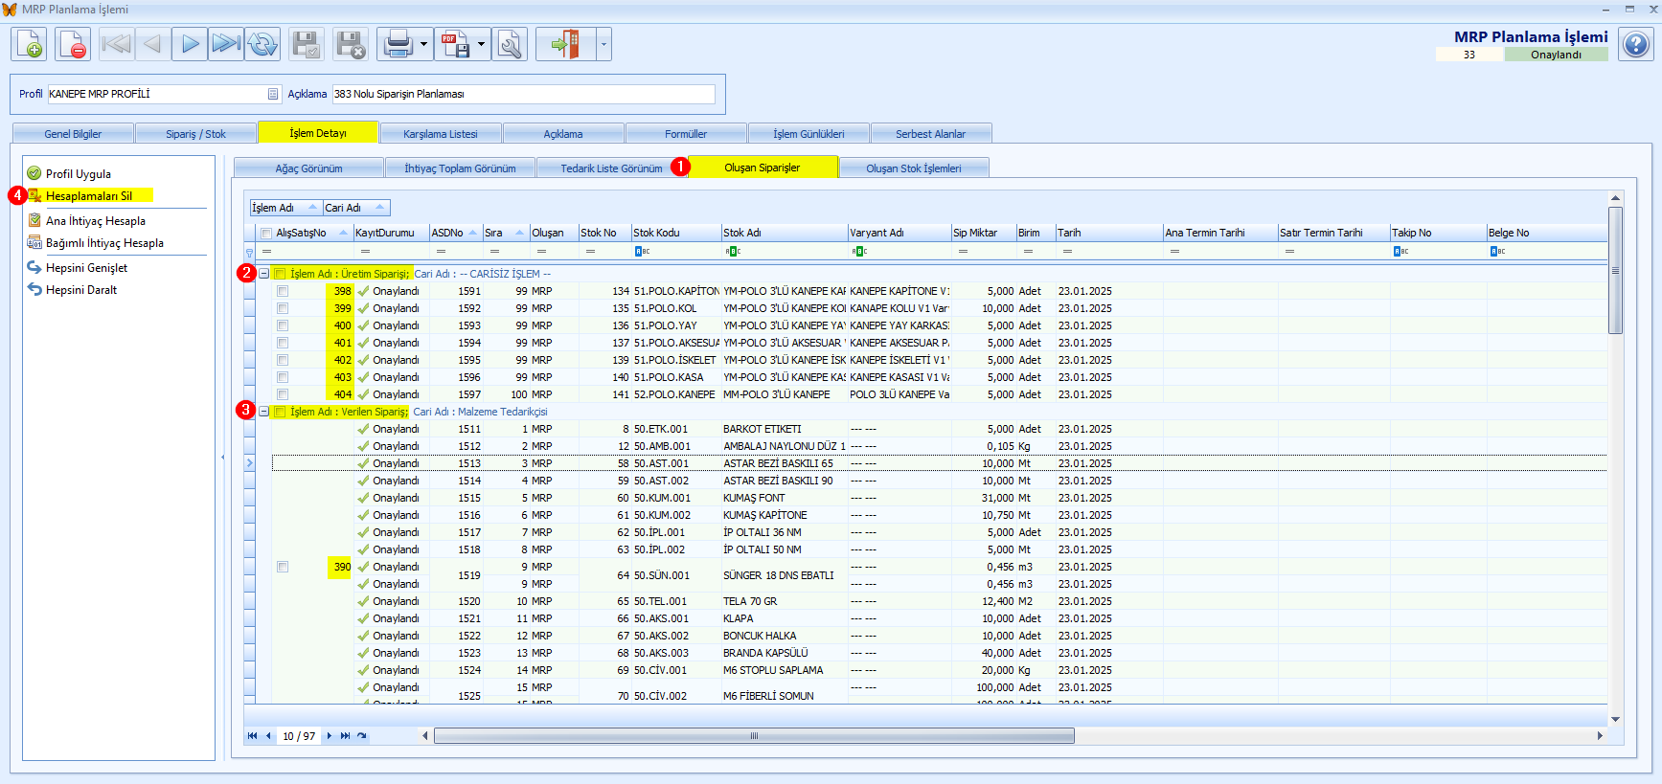
Task: Jump to the last record arrow
Action: pyautogui.click(x=226, y=44)
